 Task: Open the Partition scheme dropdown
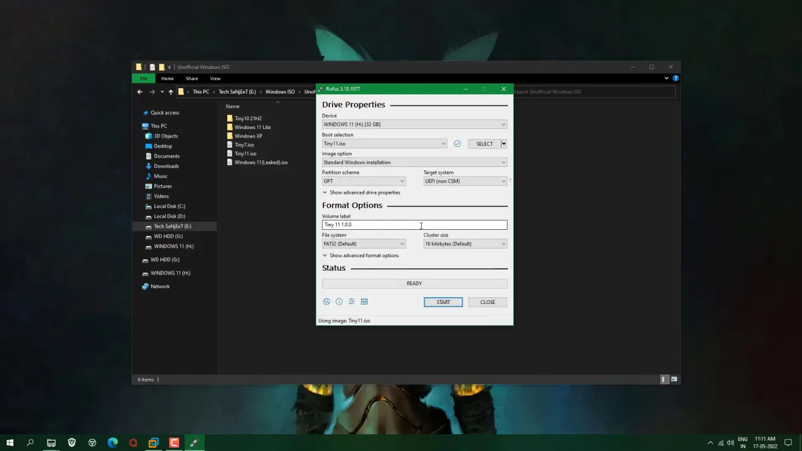(364, 181)
